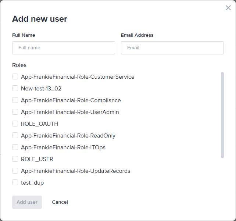Select the UpdateRecords role checkbox
Screen dimensions: 236x221
[x=15, y=171]
